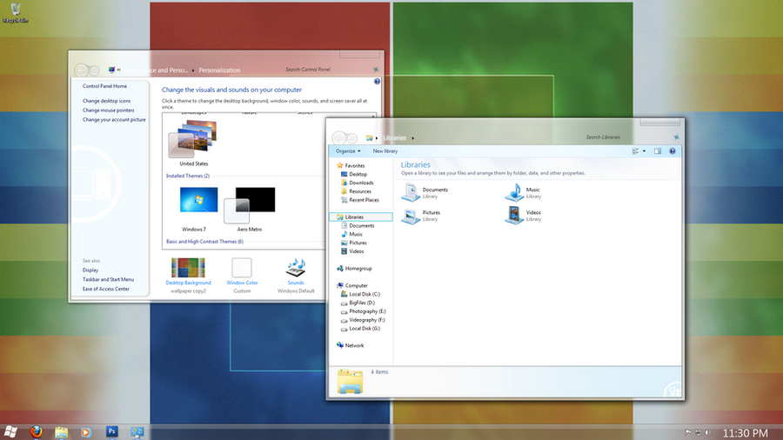Open the Pictures library icon
This screenshot has height=440, width=783.
pyautogui.click(x=411, y=216)
